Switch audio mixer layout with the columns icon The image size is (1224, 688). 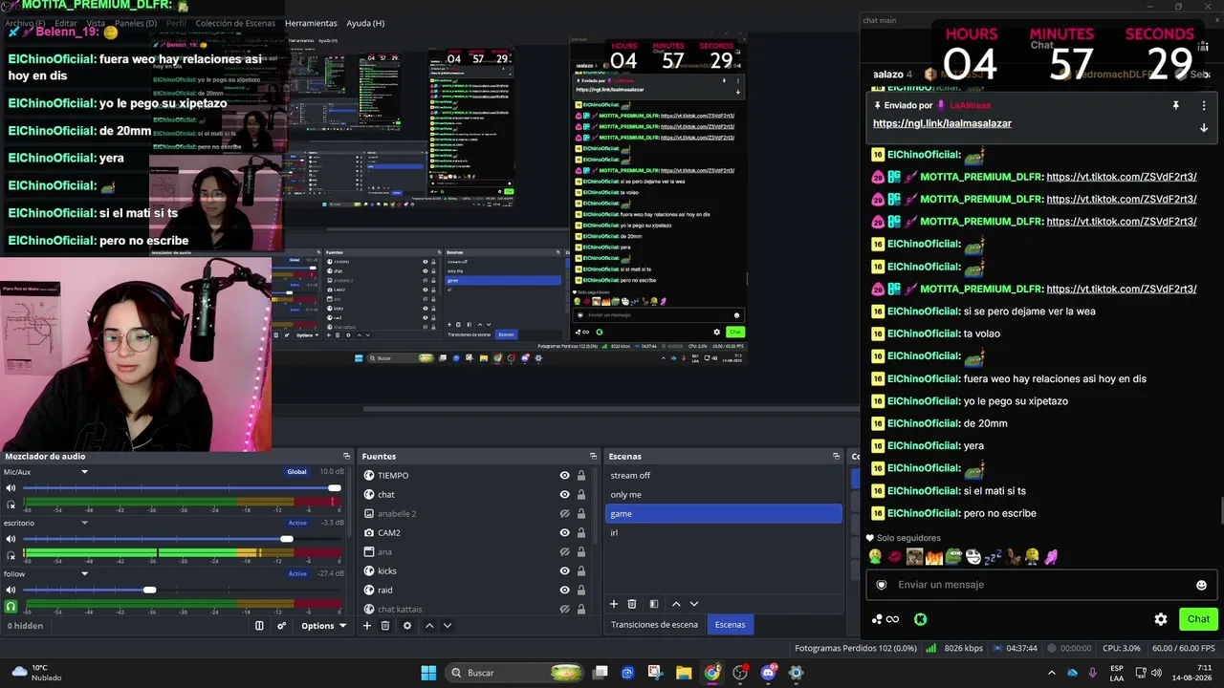click(259, 626)
